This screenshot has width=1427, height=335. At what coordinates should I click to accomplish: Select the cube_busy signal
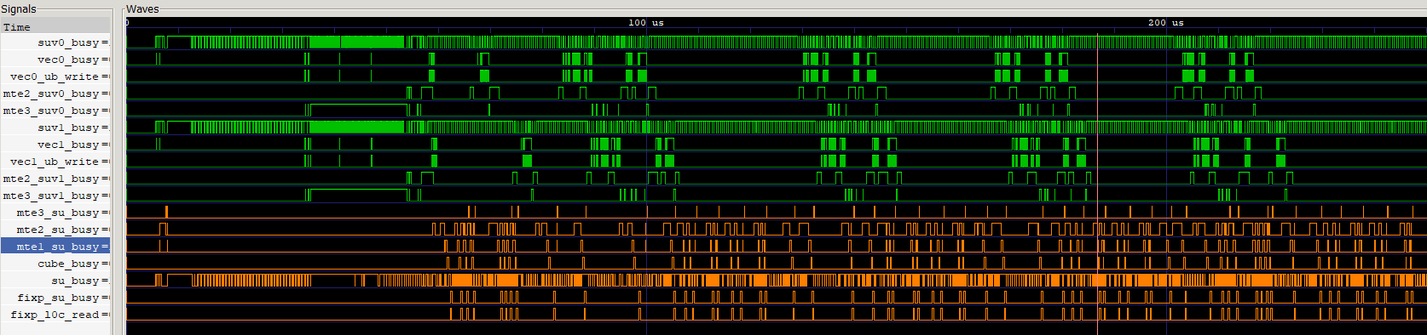[x=55, y=264]
